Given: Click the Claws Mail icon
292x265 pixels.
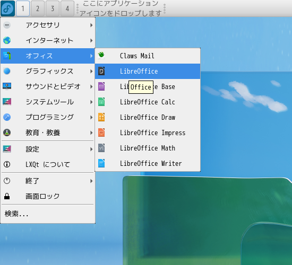Looking at the screenshot, I should click(x=101, y=56).
